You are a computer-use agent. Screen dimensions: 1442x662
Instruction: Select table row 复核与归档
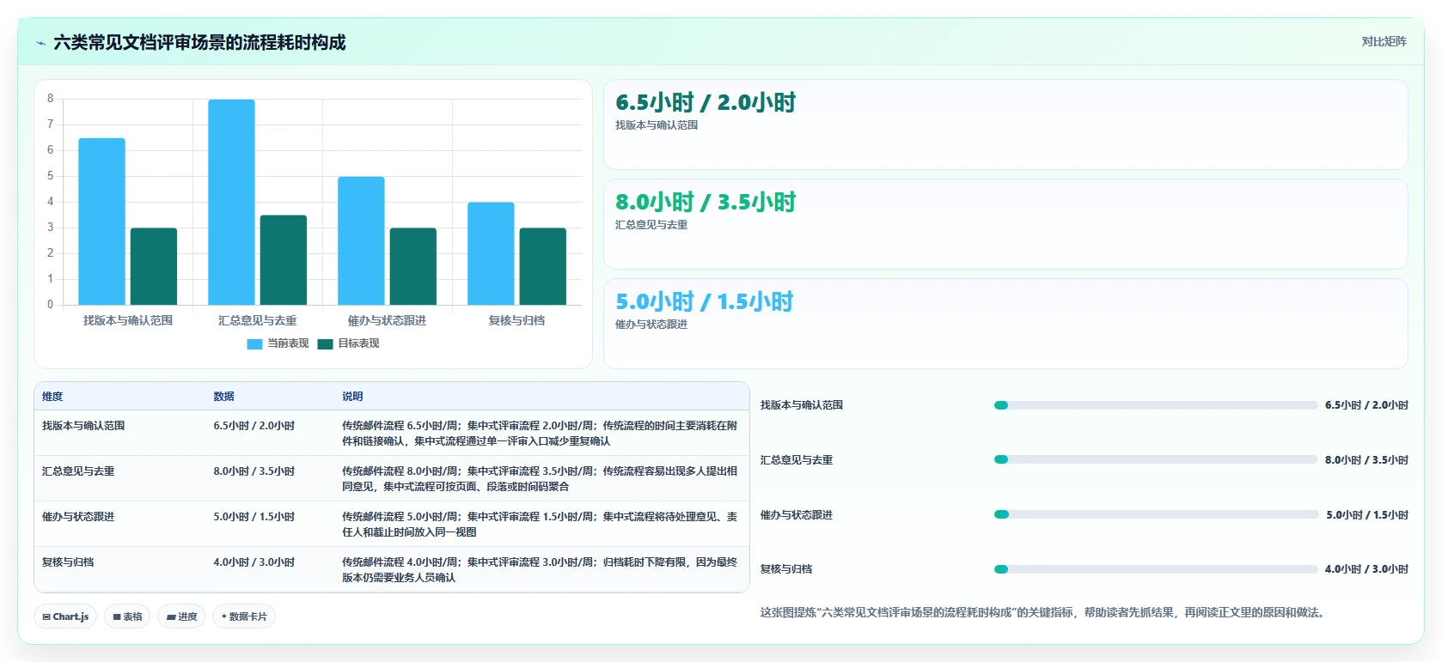392,569
